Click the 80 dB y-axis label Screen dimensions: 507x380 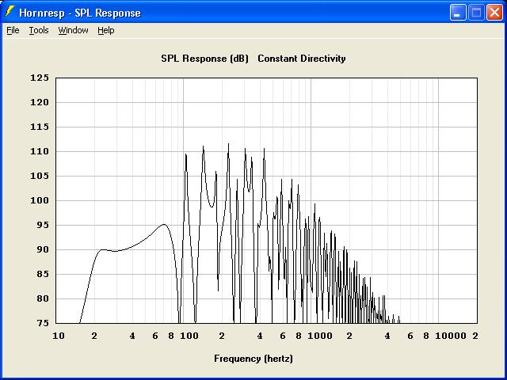coord(43,299)
